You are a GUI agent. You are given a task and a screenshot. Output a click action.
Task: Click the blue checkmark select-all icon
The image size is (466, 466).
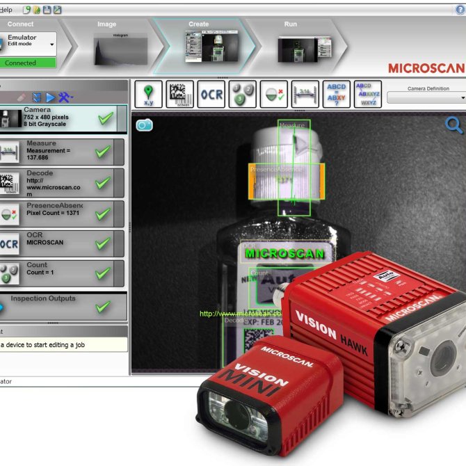tap(37, 97)
